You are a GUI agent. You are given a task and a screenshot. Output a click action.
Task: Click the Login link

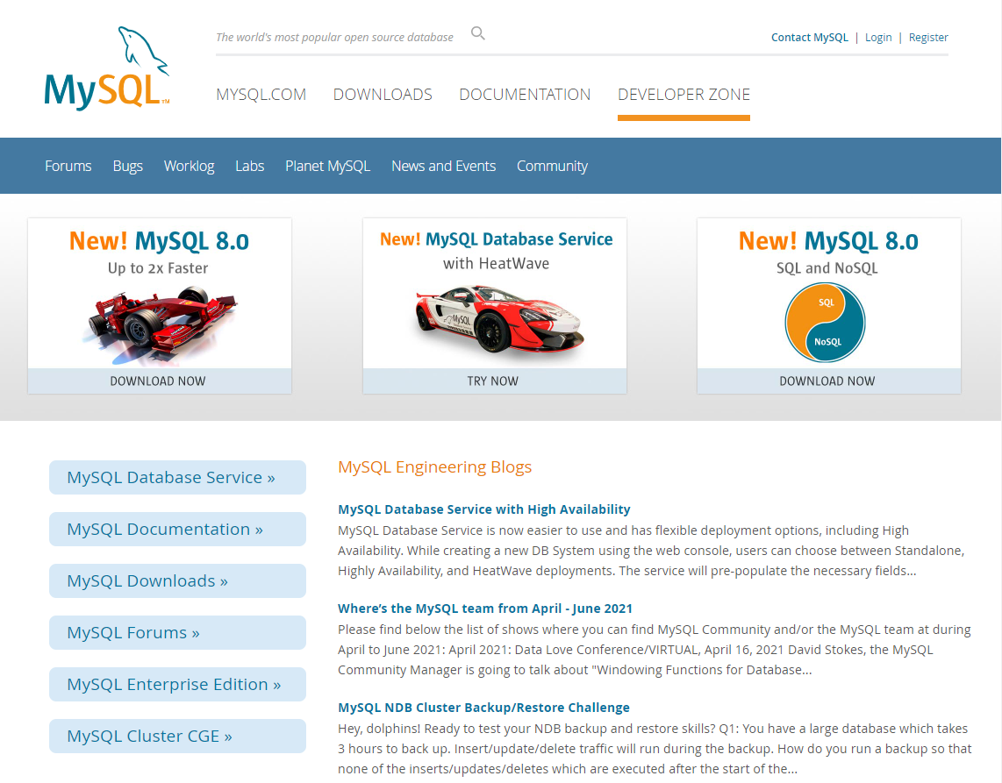878,37
